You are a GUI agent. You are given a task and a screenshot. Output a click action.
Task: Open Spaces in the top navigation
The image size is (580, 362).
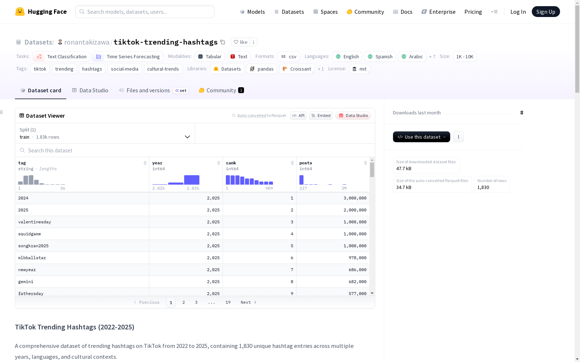326,12
